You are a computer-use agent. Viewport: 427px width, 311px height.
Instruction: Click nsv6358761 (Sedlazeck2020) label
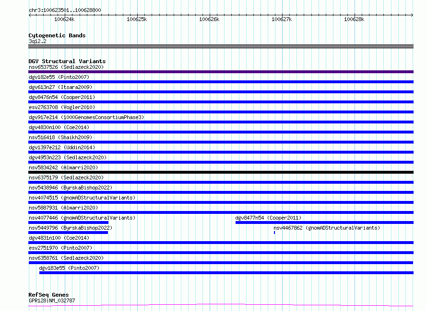[66, 258]
